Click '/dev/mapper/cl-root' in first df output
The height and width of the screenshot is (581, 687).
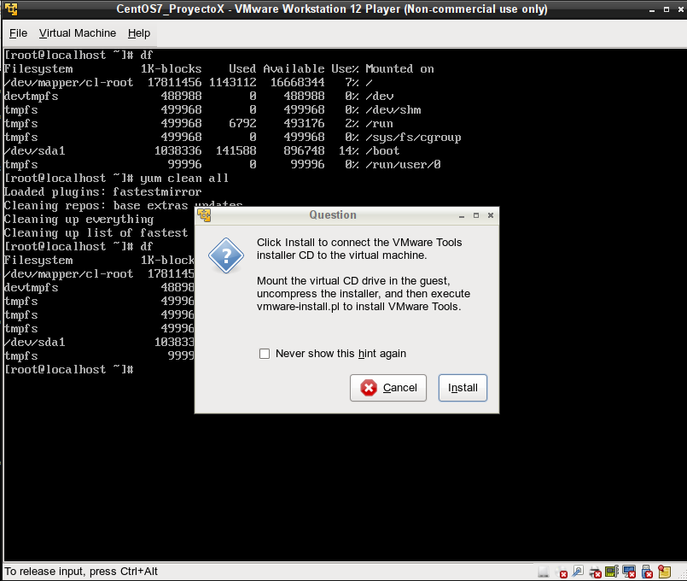(68, 82)
